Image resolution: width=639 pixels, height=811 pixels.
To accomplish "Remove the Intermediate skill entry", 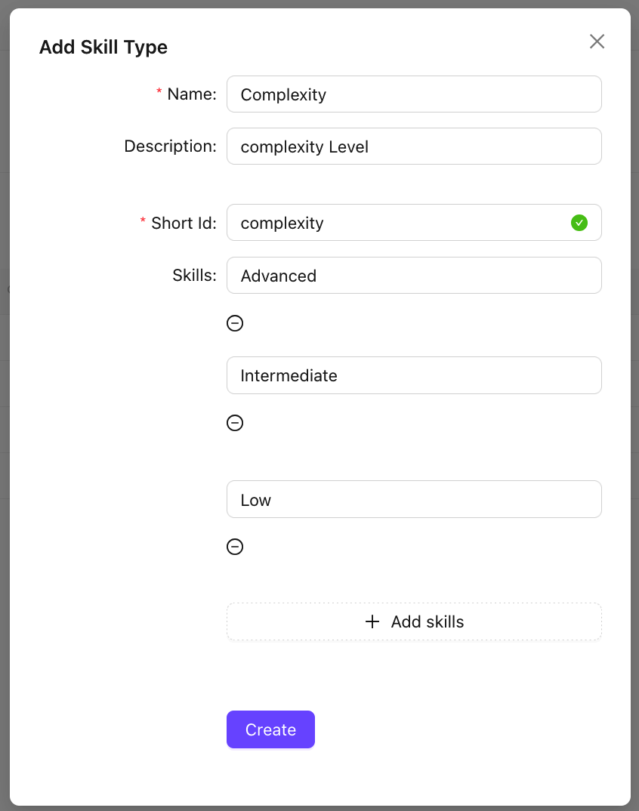I will pyautogui.click(x=235, y=423).
